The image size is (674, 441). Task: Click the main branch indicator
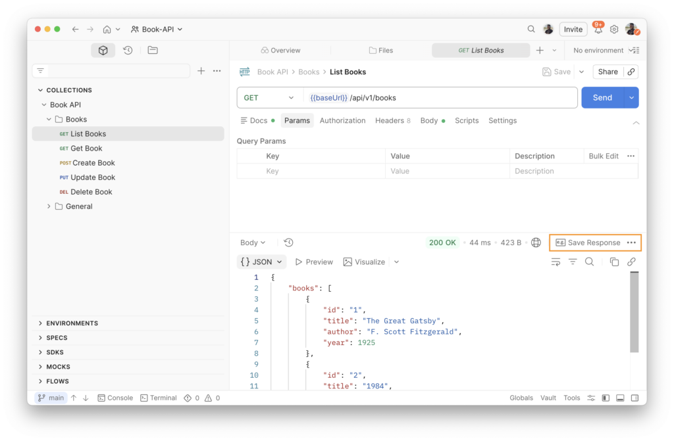[x=51, y=398]
